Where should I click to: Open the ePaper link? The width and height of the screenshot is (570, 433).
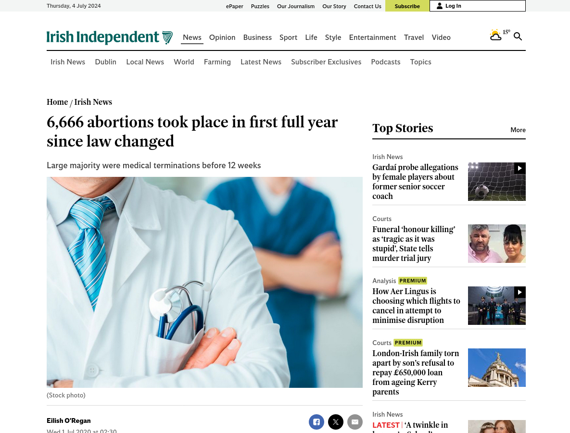pyautogui.click(x=234, y=6)
